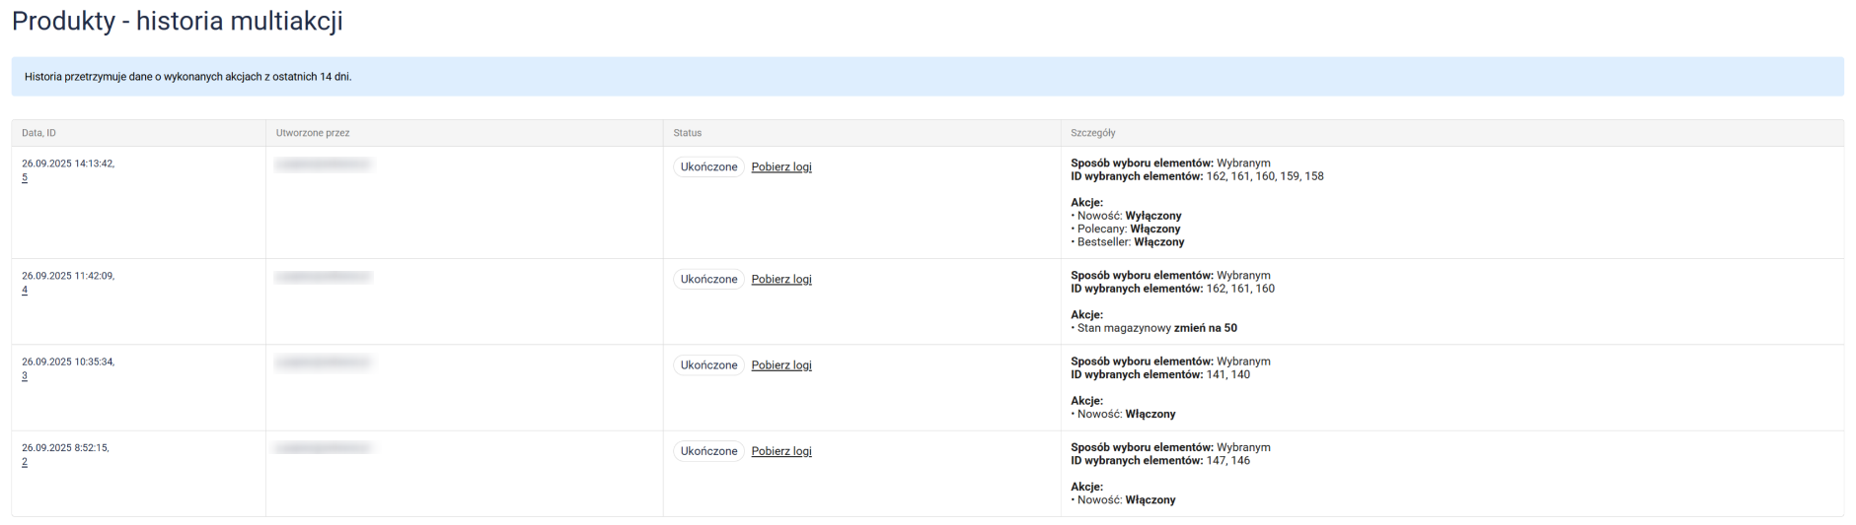Click the "Stan magazynowy zmień na 50" action text
Viewport: 1856px width, 525px height.
[1156, 328]
